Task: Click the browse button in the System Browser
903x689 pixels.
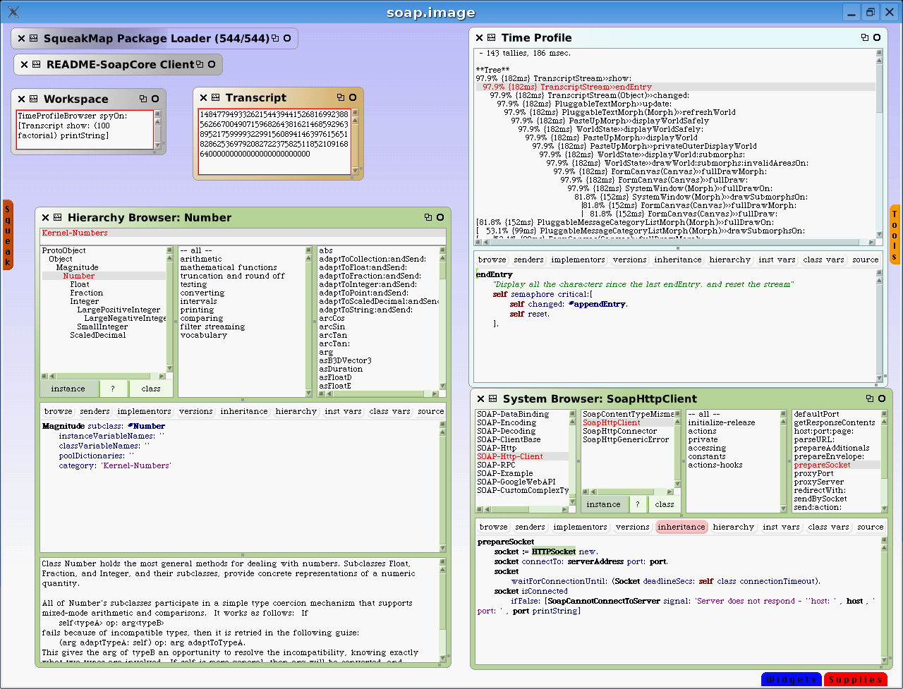Action: point(493,527)
